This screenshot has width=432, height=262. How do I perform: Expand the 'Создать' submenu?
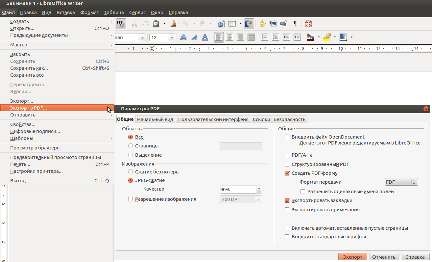58,21
